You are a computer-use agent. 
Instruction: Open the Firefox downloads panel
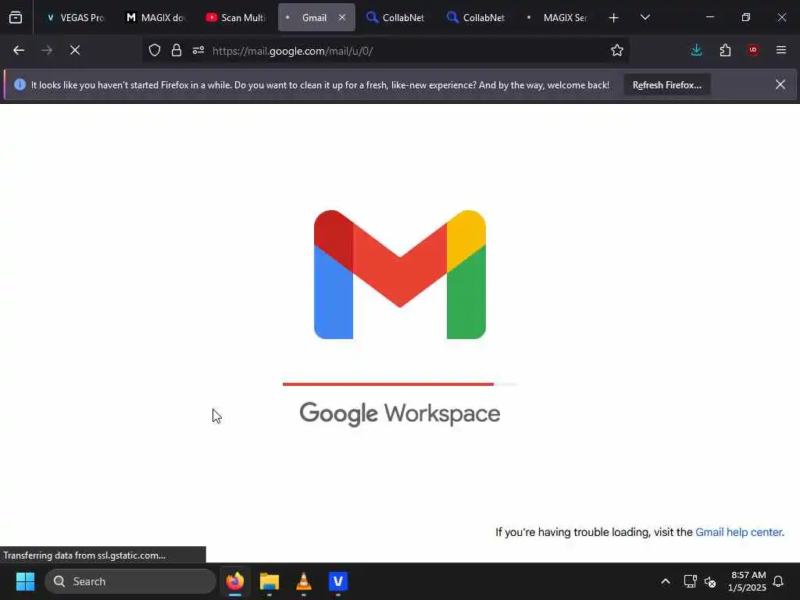696,50
